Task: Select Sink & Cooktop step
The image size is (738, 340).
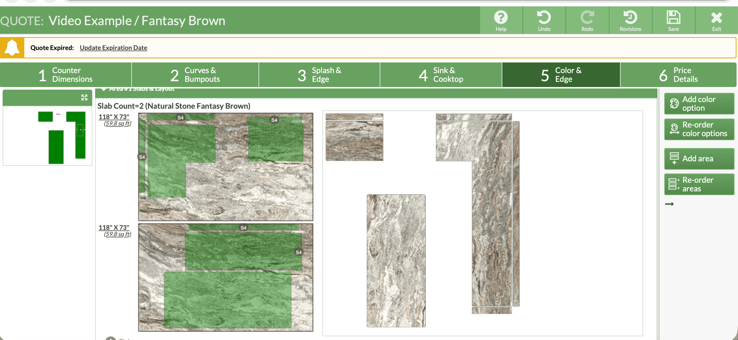Action: [441, 75]
